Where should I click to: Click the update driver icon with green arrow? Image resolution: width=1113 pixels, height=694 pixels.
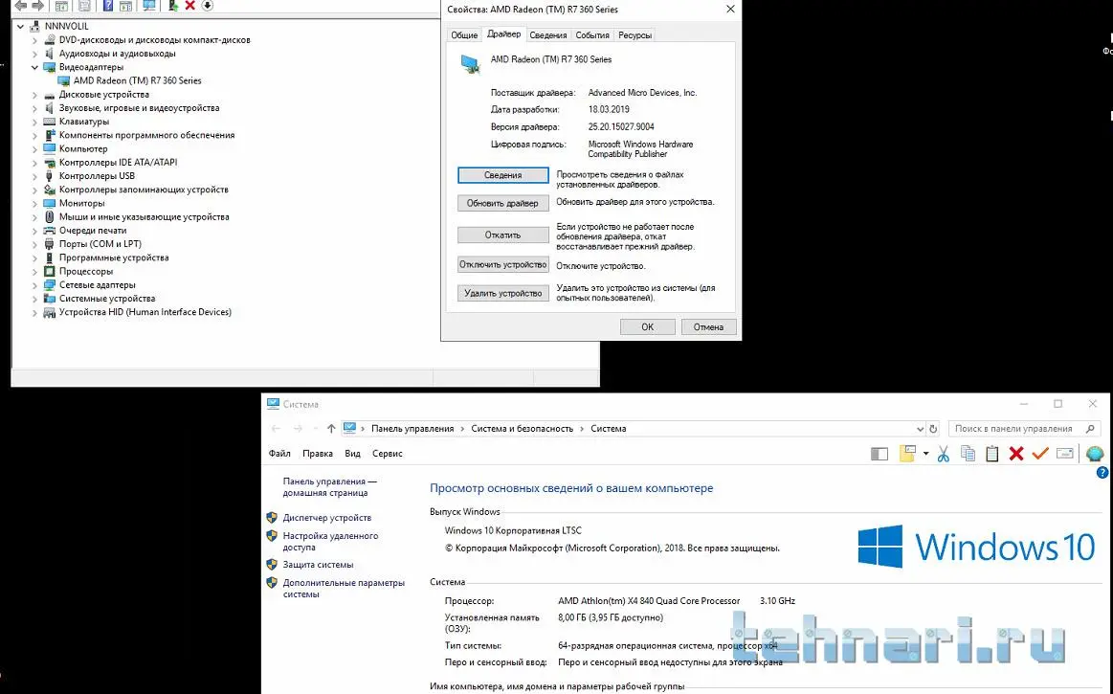(x=172, y=6)
